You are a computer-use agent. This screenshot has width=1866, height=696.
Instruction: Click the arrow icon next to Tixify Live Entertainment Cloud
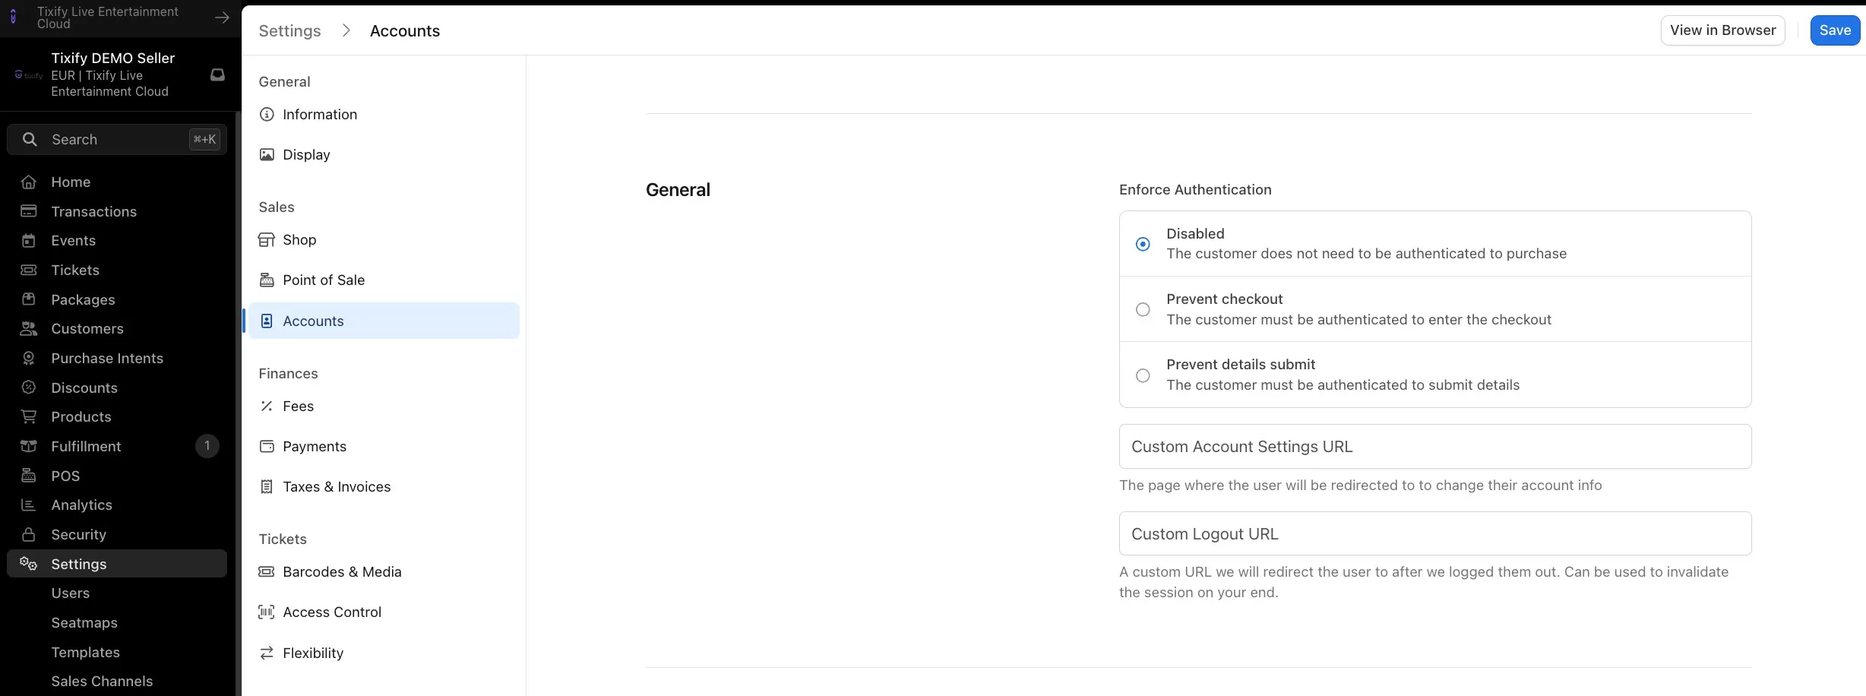coord(222,17)
